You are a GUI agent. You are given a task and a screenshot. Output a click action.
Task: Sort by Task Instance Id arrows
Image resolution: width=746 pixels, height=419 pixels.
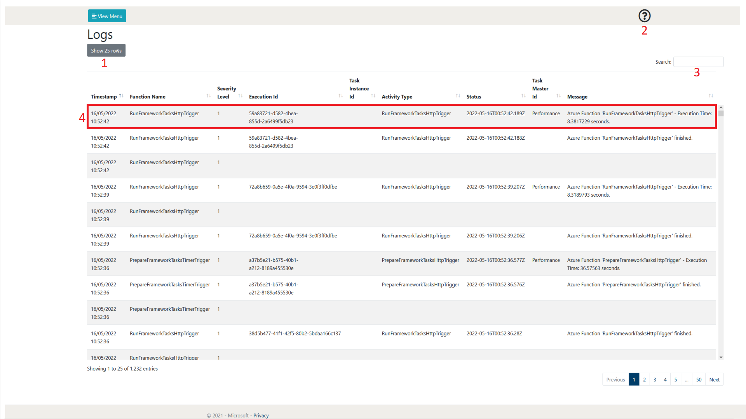373,96
